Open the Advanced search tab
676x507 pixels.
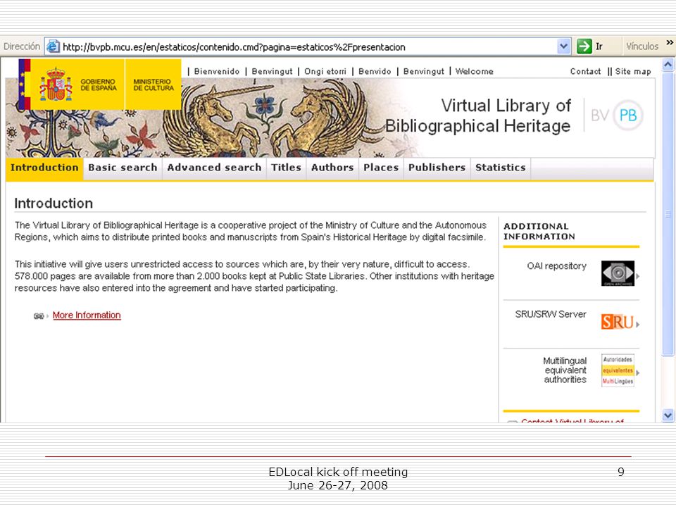click(214, 168)
